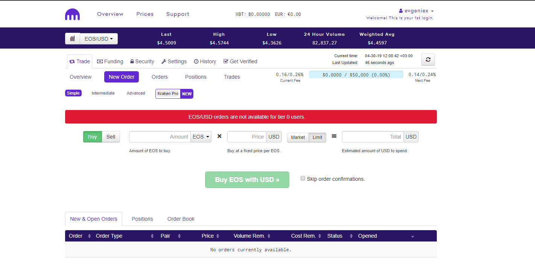Sort table by Volume Rem. arrows
Viewport: 535px width, 278px height.
pos(269,236)
